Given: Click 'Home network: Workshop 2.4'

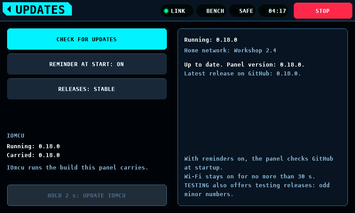Looking at the screenshot, I should (x=230, y=50).
